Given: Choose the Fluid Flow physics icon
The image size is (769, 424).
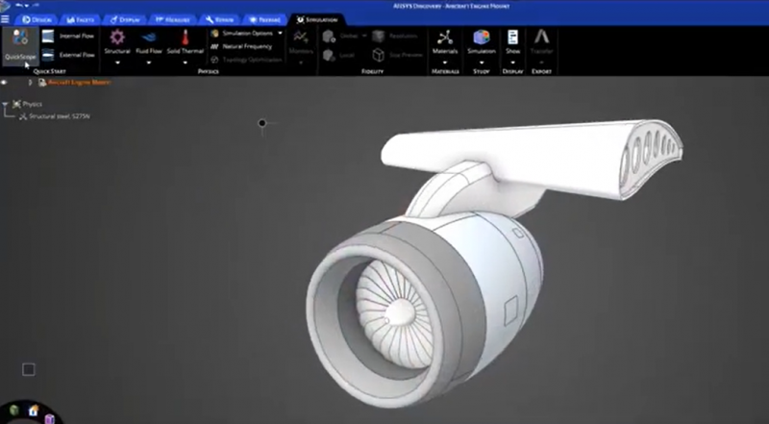Looking at the screenshot, I should pyautogui.click(x=149, y=37).
